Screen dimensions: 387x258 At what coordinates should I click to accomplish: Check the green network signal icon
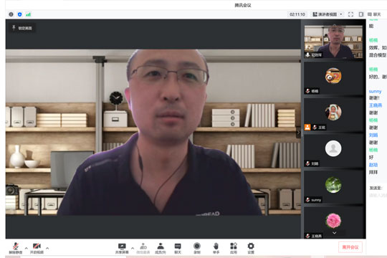click(x=29, y=14)
